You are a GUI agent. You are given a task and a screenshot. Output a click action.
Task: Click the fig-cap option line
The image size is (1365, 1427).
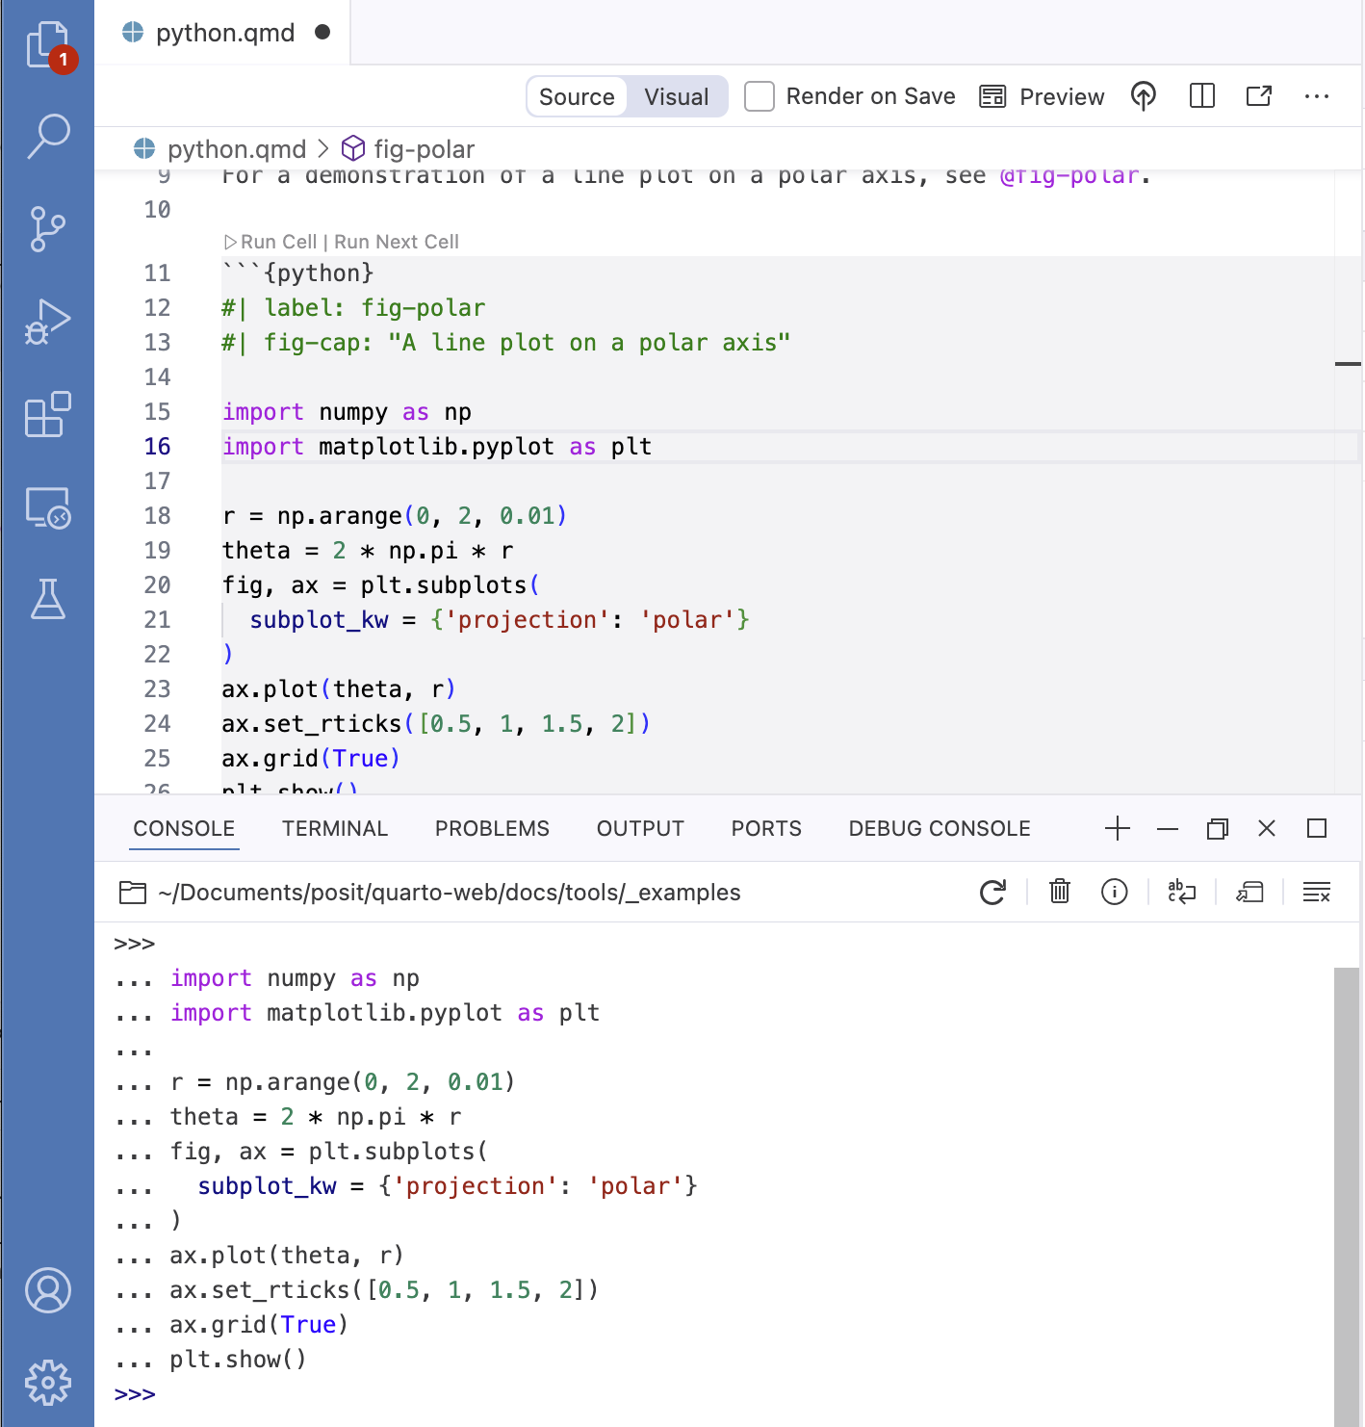506,343
